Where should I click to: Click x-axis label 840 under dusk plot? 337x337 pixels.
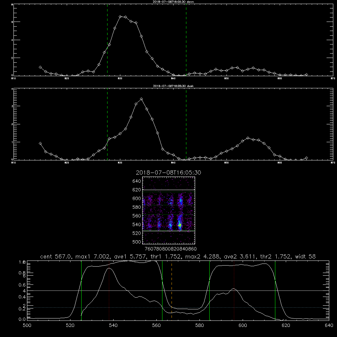173,163
